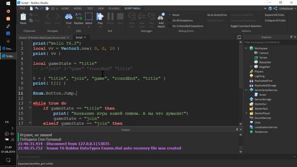Open Windows Start menu
Image resolution: width=297 pixels, height=167 pixels.
(8, 3)
